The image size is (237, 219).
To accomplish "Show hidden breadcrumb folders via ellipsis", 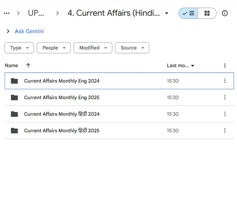I will 7,13.
